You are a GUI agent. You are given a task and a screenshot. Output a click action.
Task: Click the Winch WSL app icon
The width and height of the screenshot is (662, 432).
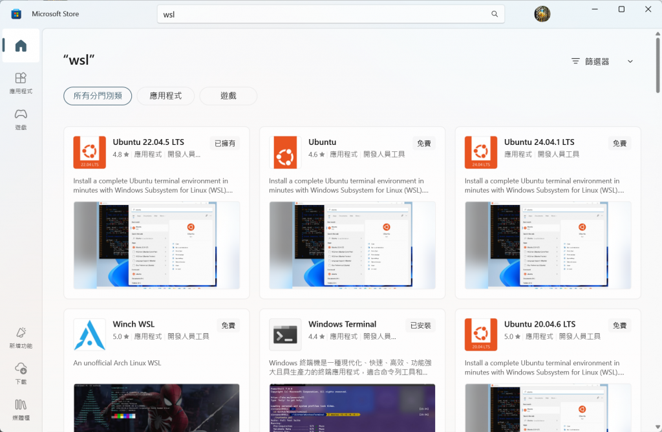tap(89, 334)
